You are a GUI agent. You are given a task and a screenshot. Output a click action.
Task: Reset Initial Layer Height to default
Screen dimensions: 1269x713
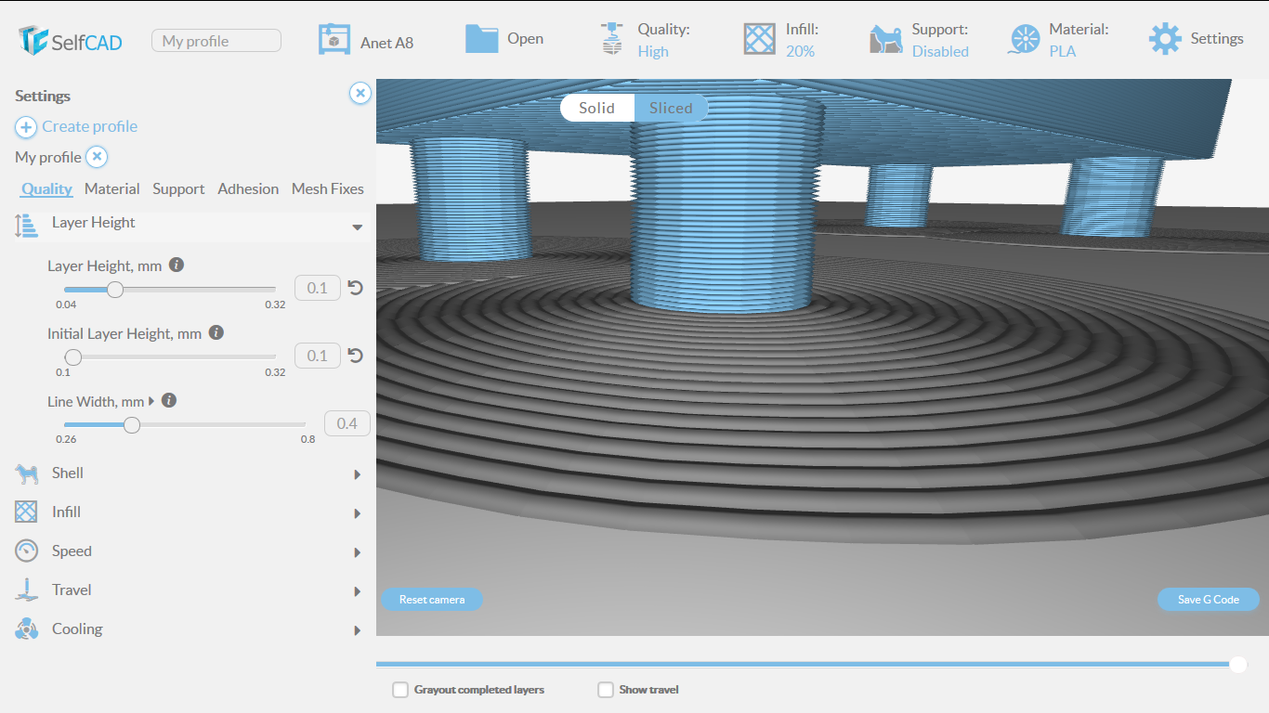tap(355, 356)
